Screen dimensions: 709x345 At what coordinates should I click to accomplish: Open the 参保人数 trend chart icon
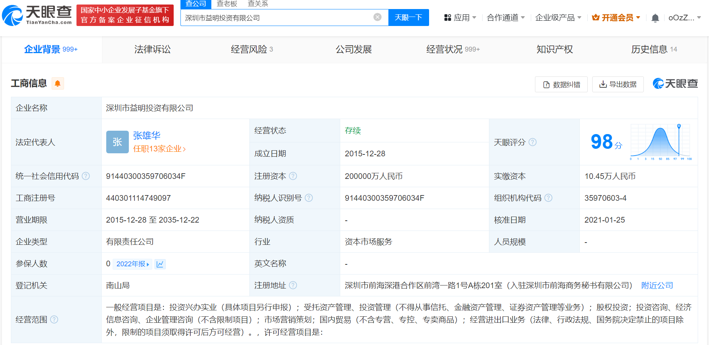(x=160, y=264)
